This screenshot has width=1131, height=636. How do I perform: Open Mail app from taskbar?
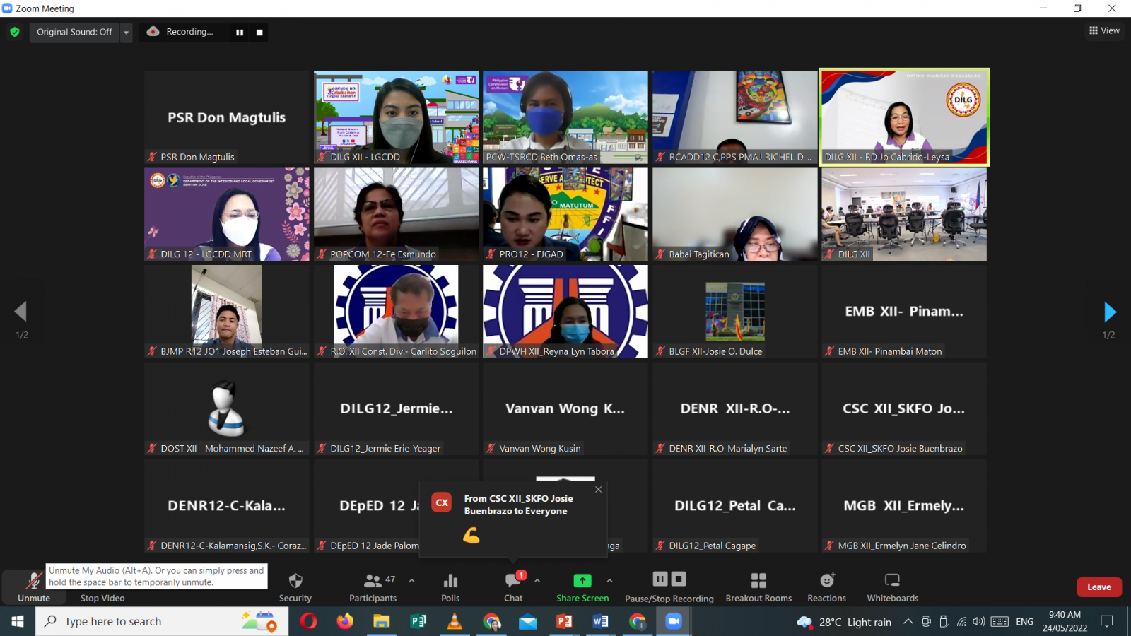tap(527, 621)
